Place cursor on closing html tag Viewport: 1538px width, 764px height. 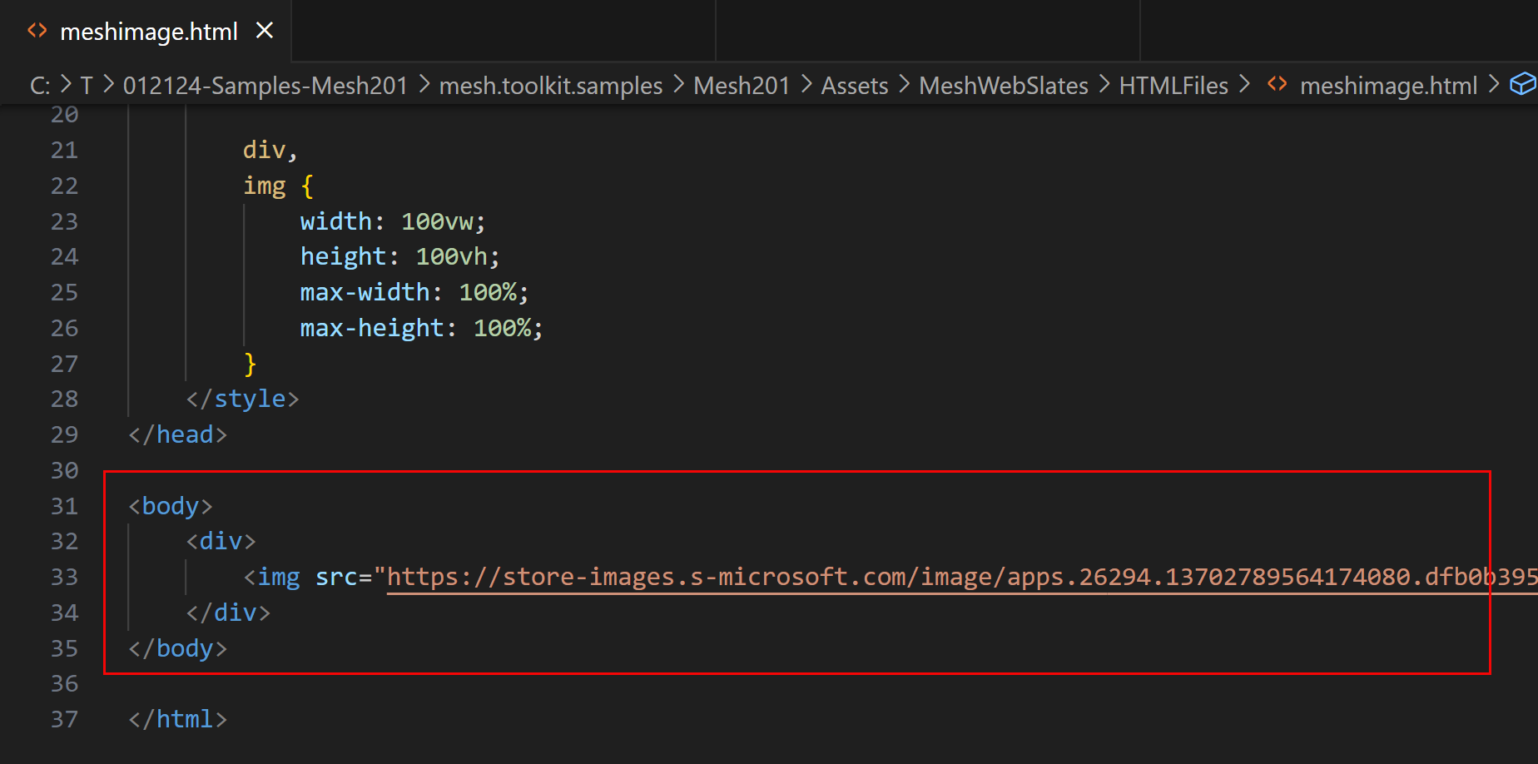[x=177, y=719]
